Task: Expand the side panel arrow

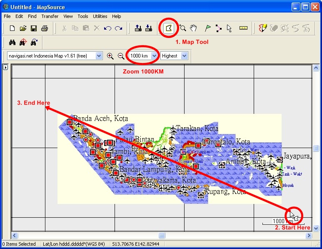Action: 5,67
